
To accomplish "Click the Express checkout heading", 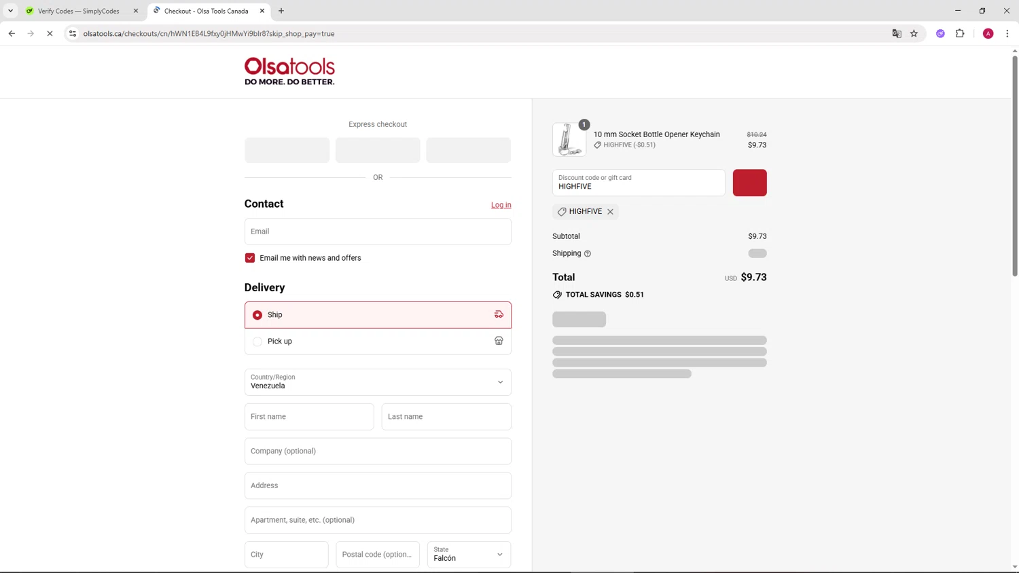I will 378,124.
